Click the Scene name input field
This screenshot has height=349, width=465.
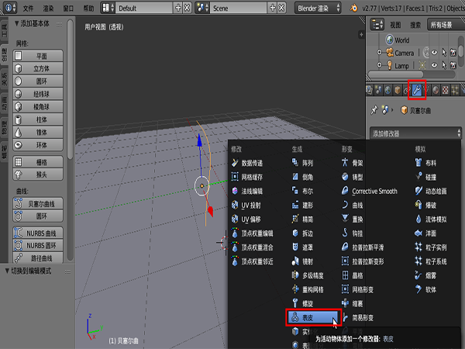point(241,7)
